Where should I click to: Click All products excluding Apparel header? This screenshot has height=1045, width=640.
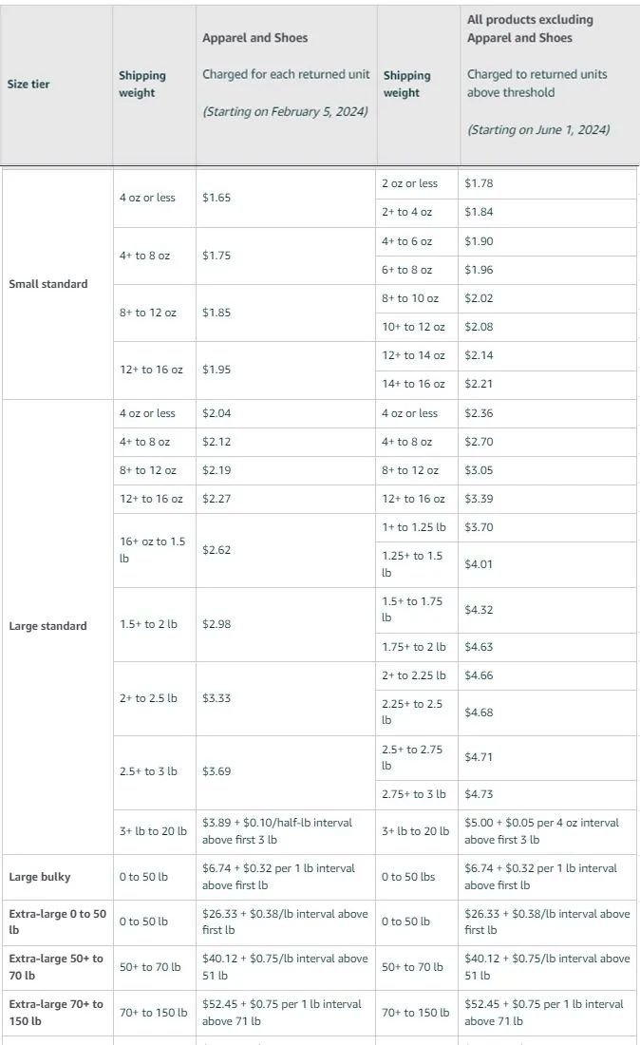(x=530, y=28)
